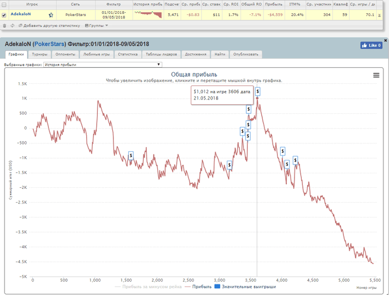Click the profit history sparkline thumbnail

[148, 14]
